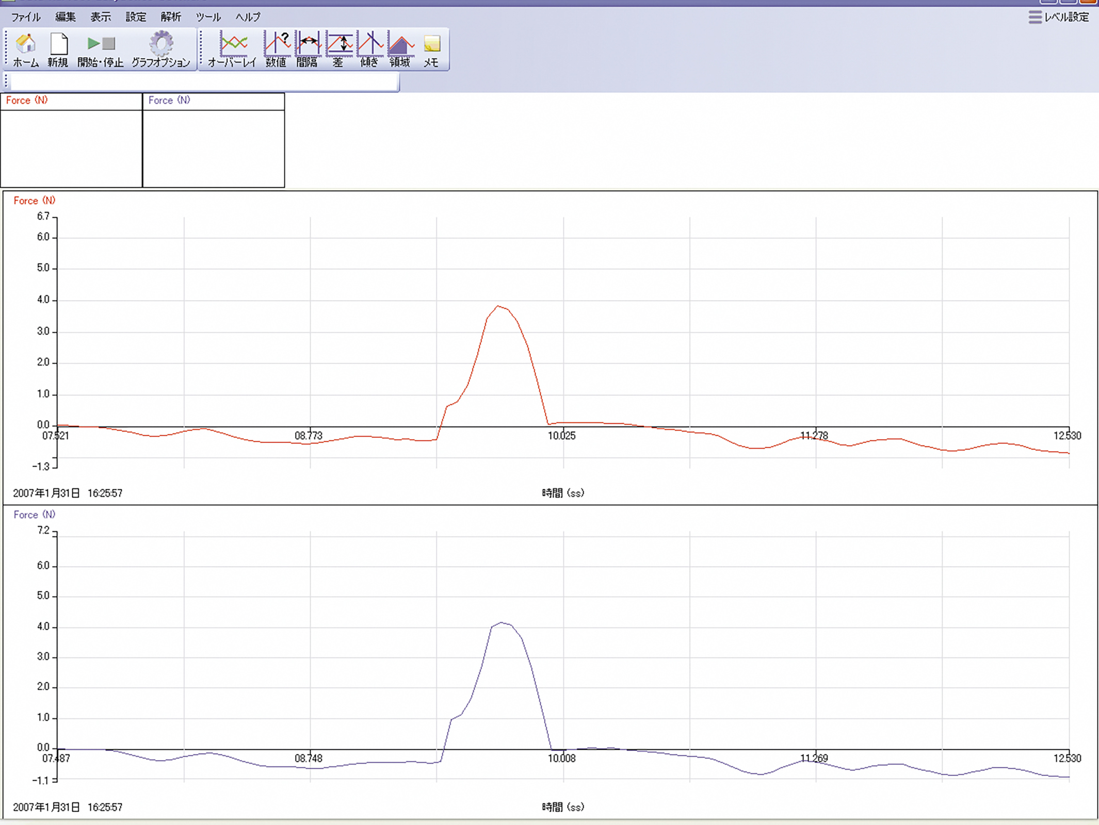Click the 10.025 time label on red graph
1099x825 pixels.
pyautogui.click(x=562, y=436)
